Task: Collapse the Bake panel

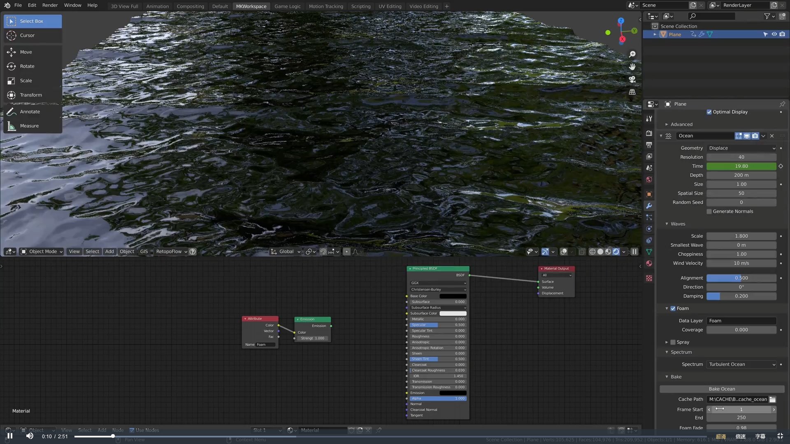Action: click(x=676, y=377)
